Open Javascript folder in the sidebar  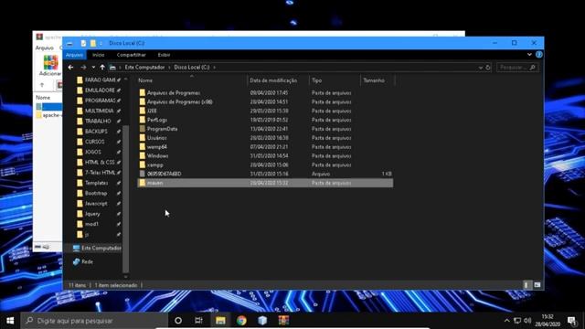coord(98,204)
